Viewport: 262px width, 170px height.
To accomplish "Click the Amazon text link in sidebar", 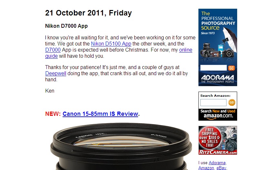I will (x=206, y=168).
